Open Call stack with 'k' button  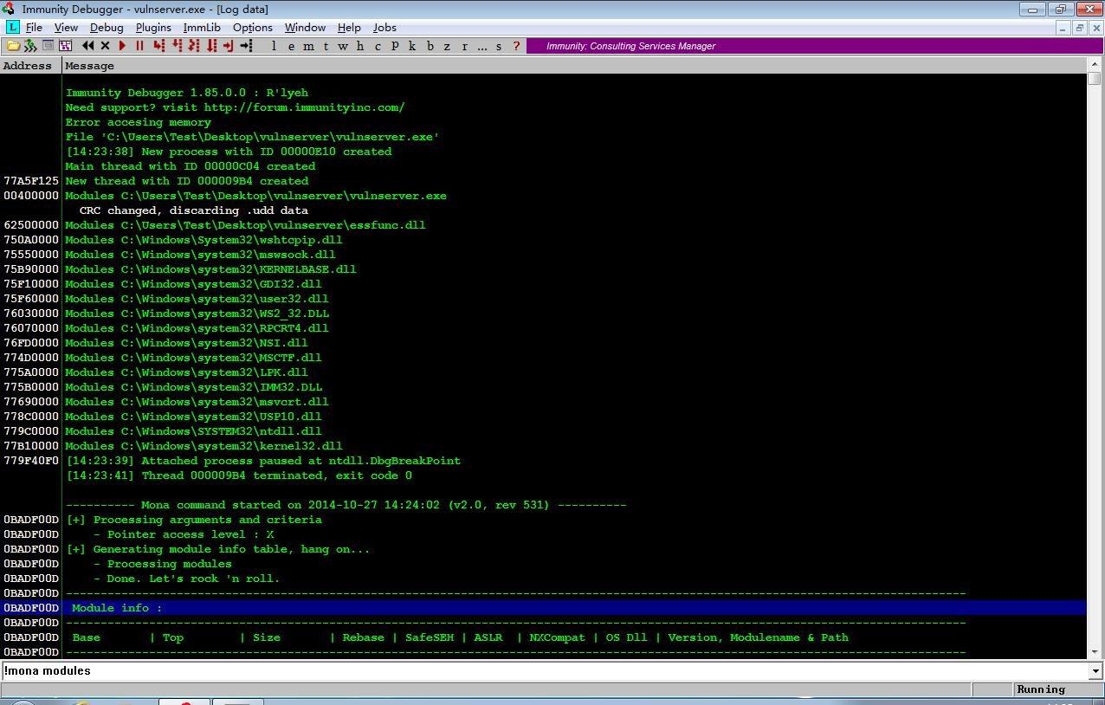[412, 46]
